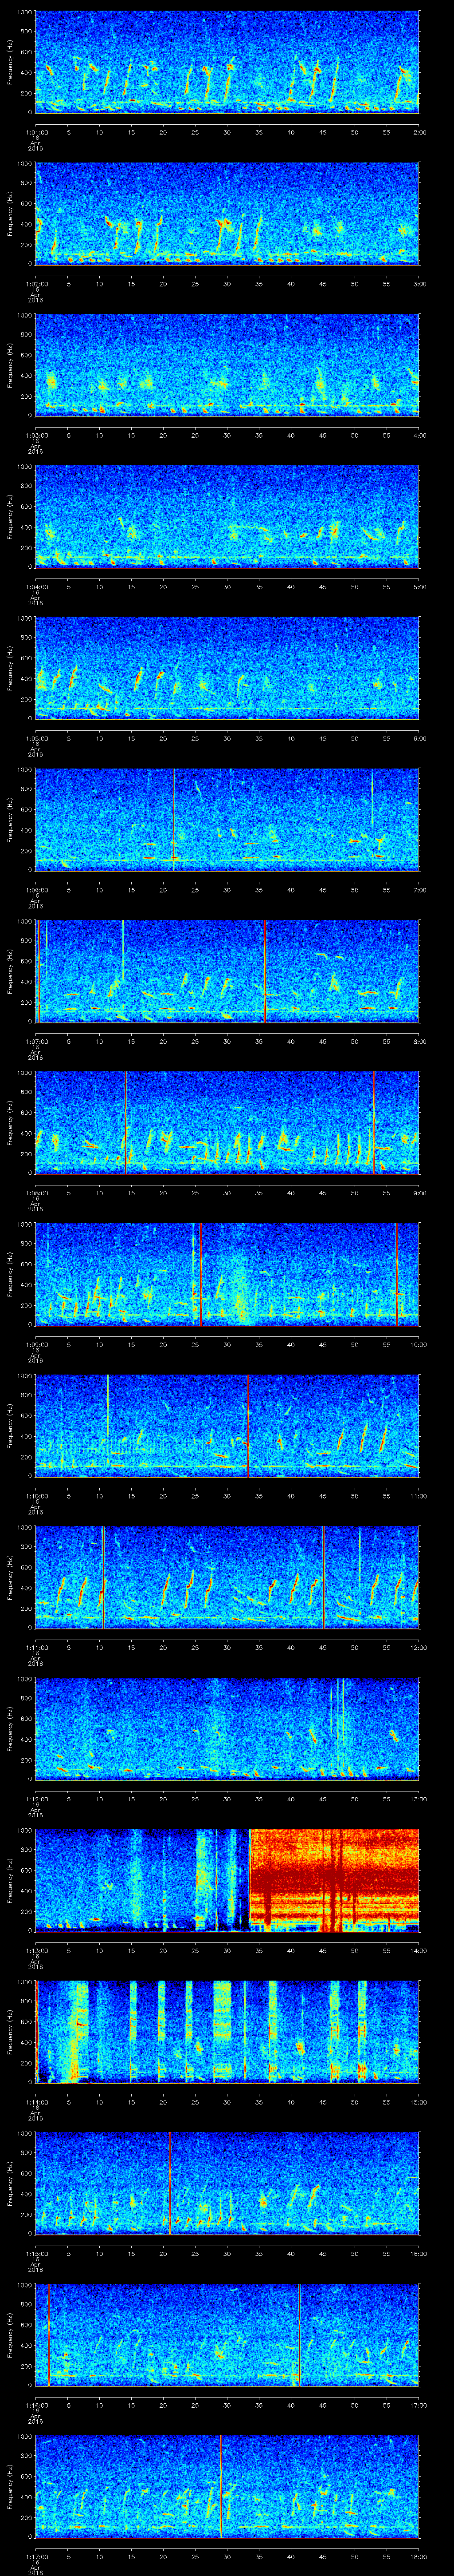Click the '1:04:00' start time label
Image resolution: width=454 pixels, height=2576 pixels.
[x=36, y=587]
